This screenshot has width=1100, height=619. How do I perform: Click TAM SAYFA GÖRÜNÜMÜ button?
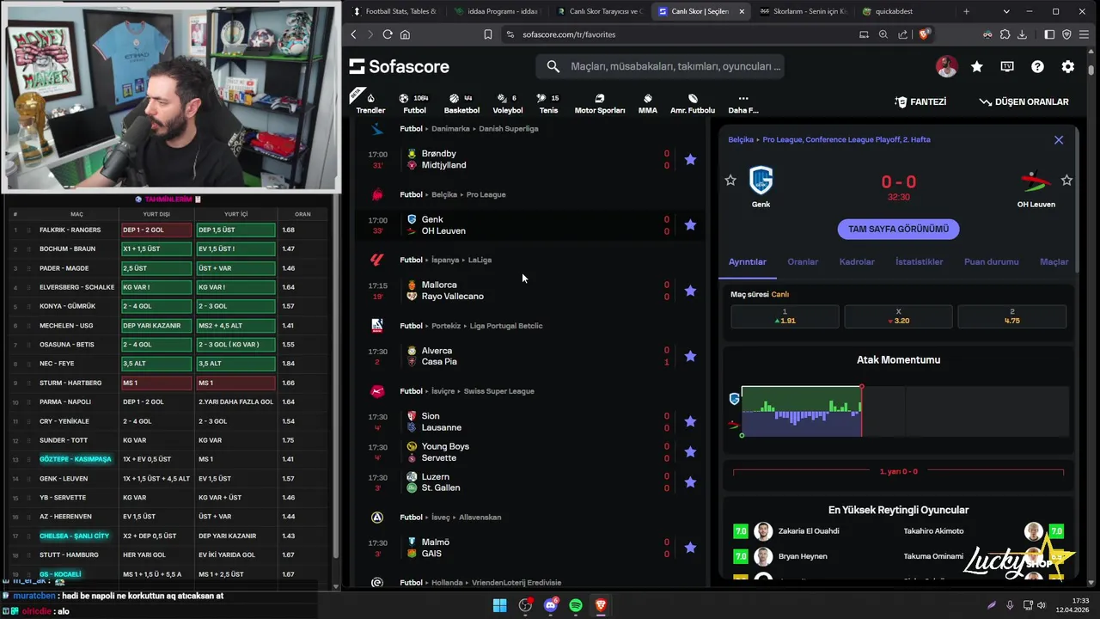pyautogui.click(x=898, y=229)
